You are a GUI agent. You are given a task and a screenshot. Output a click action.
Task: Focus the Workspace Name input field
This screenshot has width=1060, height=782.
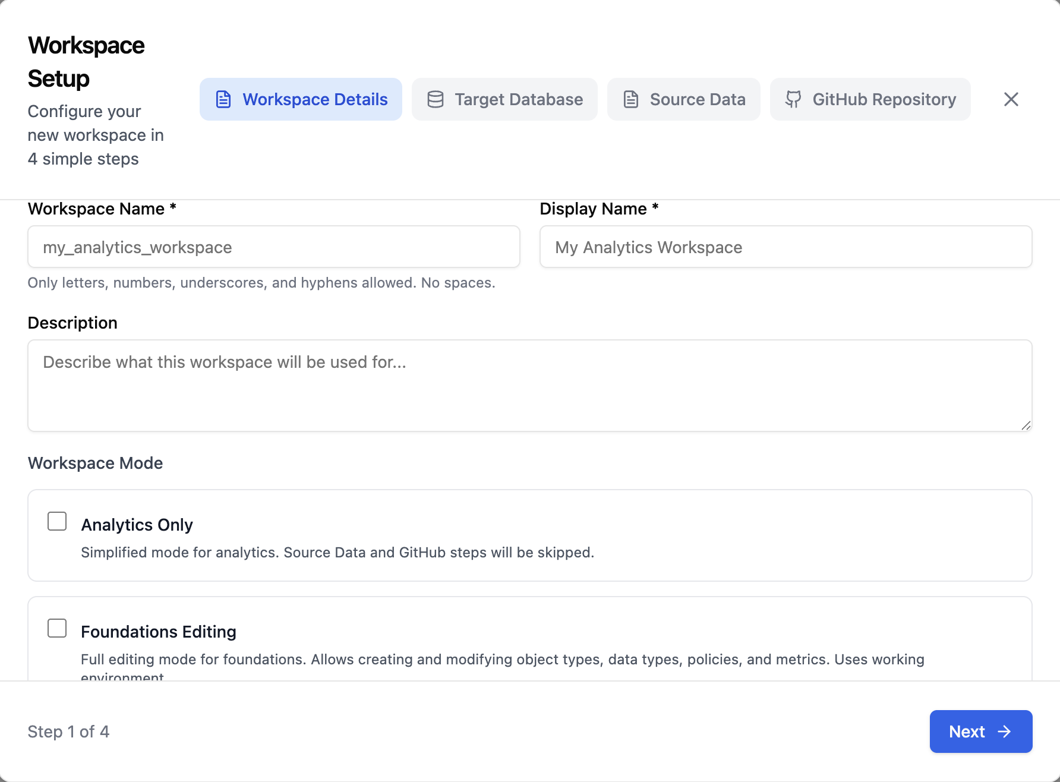point(274,247)
